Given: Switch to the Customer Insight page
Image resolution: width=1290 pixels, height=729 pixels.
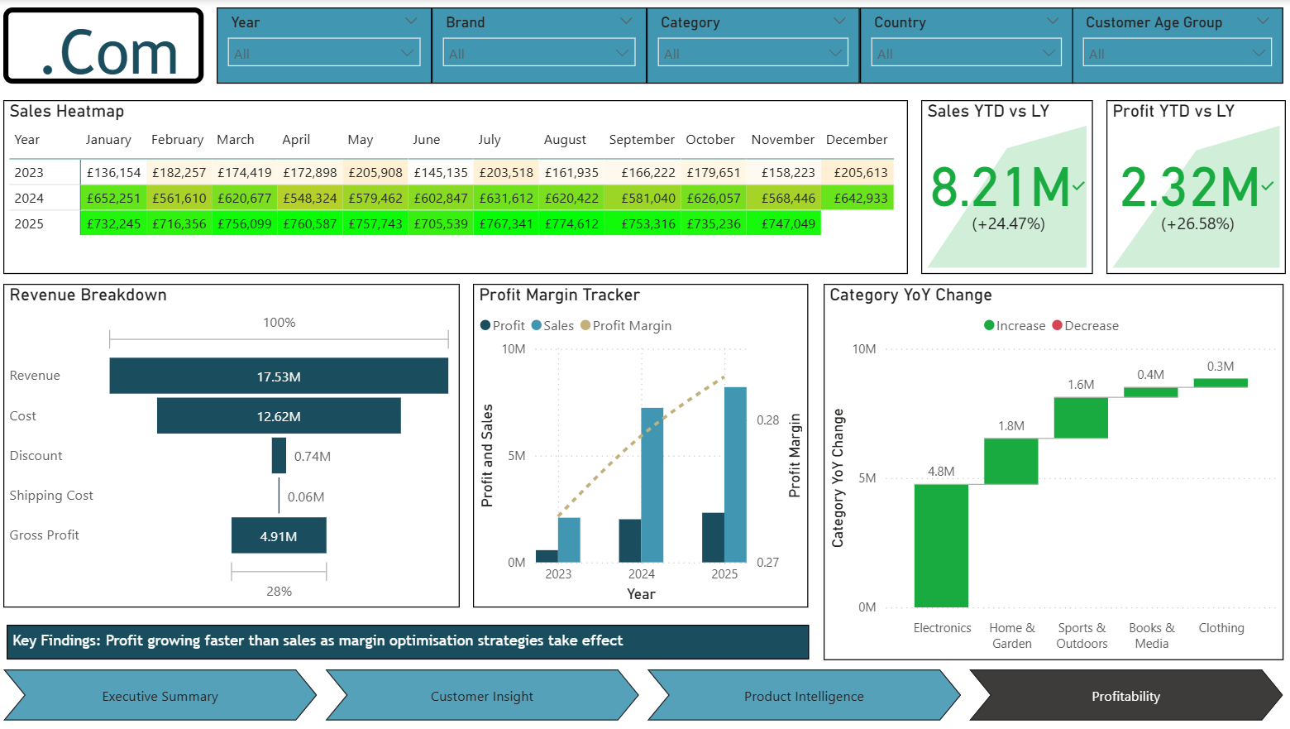Looking at the screenshot, I should point(481,696).
